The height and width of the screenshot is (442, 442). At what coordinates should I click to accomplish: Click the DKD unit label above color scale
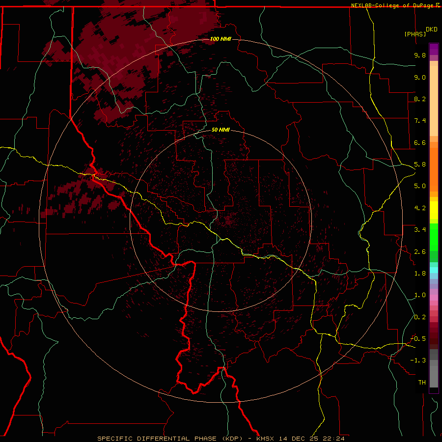(x=432, y=29)
